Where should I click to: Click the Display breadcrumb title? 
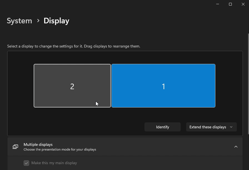pyautogui.click(x=56, y=21)
